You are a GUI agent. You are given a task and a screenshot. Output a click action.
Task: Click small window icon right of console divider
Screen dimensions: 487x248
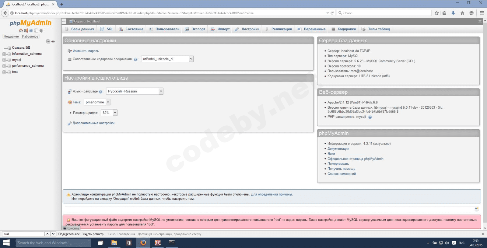click(x=477, y=209)
